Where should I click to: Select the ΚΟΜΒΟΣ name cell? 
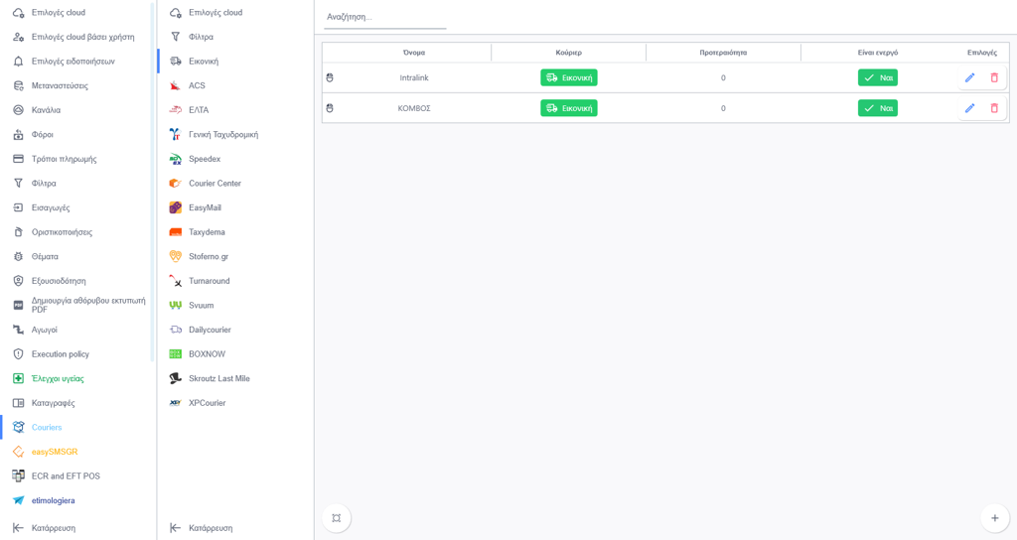click(x=414, y=108)
